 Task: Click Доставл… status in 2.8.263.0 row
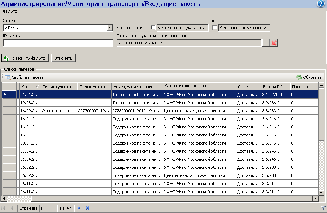click(248, 111)
